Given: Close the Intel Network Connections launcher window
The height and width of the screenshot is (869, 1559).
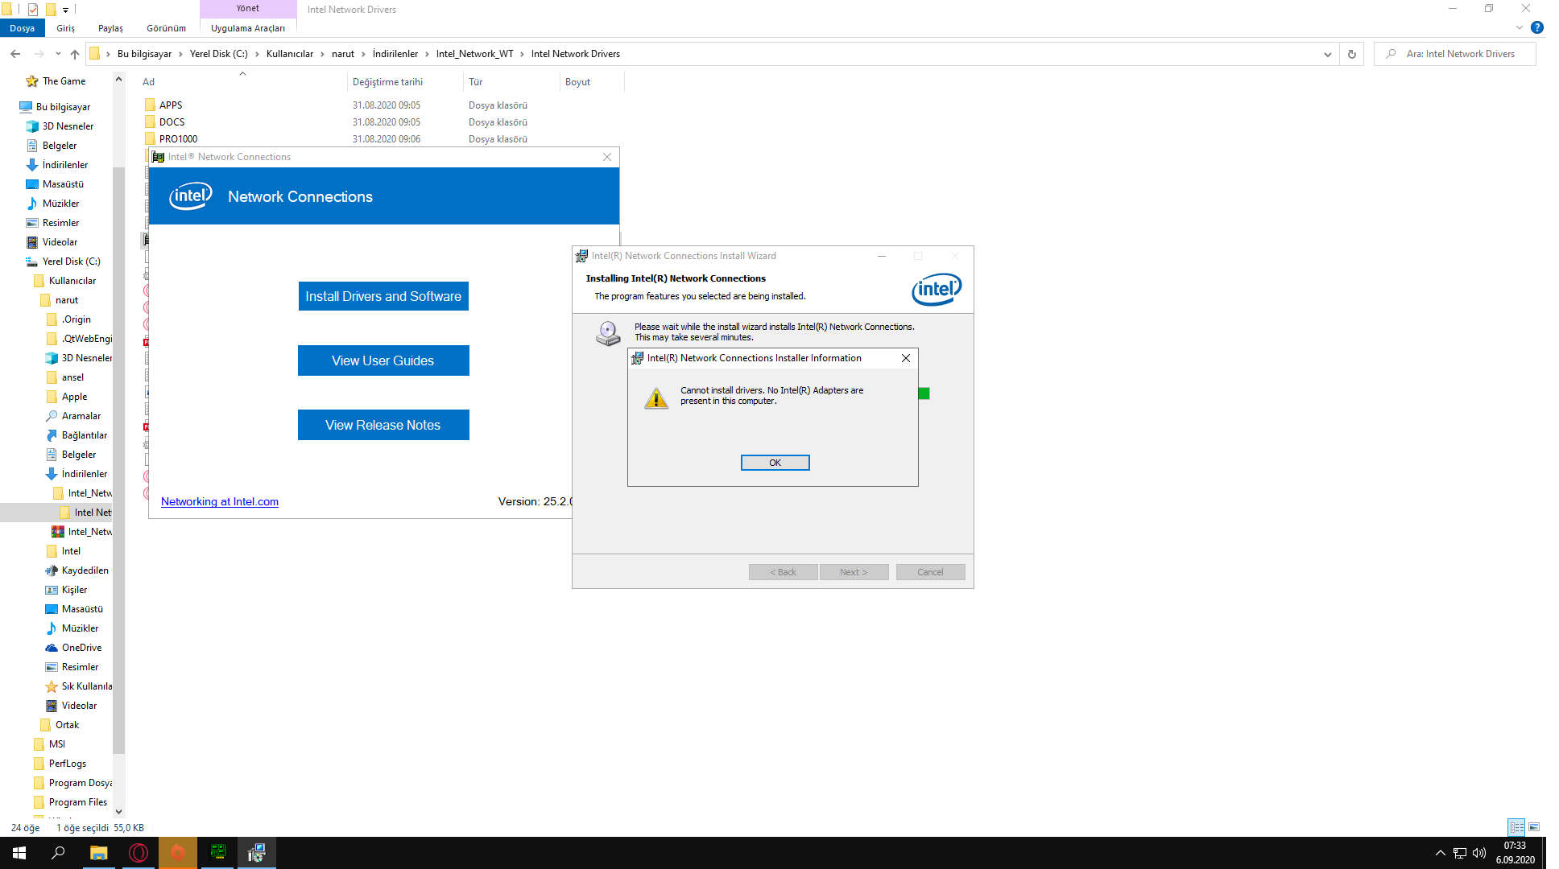Looking at the screenshot, I should pyautogui.click(x=607, y=157).
